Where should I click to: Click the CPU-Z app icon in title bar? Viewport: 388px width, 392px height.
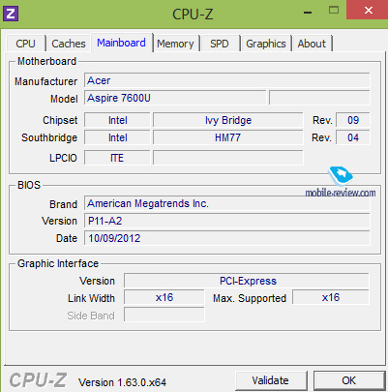click(x=11, y=14)
